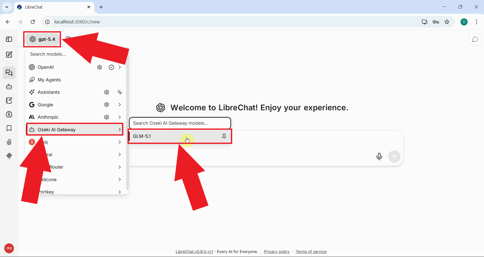484x257 pixels.
Task: Toggle the sidebar panel icon
Action: tap(9, 39)
